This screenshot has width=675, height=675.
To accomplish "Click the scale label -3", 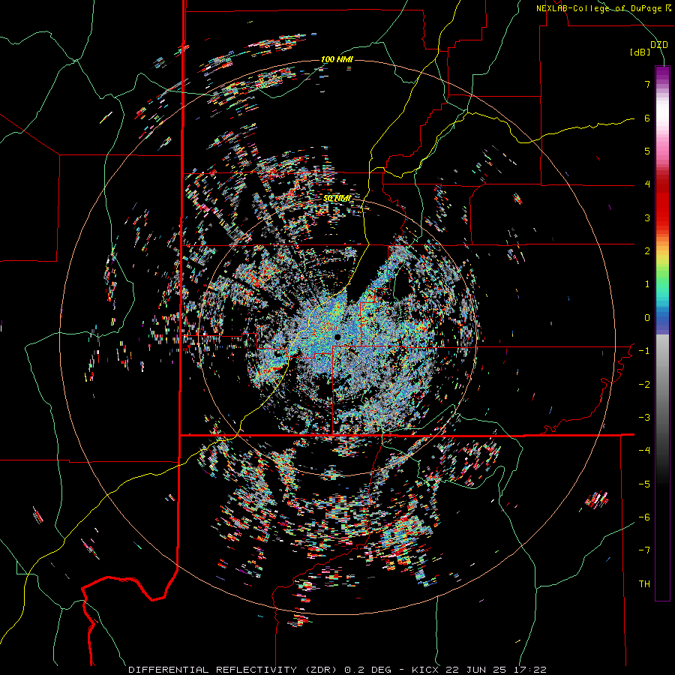I will (x=644, y=418).
